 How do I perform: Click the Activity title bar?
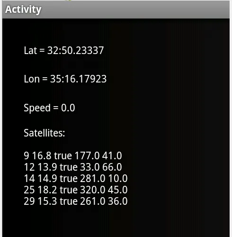click(x=116, y=9)
